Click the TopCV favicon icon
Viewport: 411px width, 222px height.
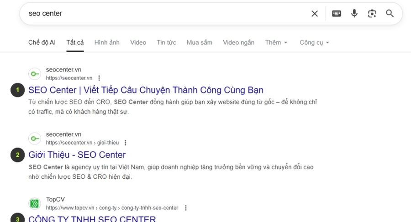[35, 203]
